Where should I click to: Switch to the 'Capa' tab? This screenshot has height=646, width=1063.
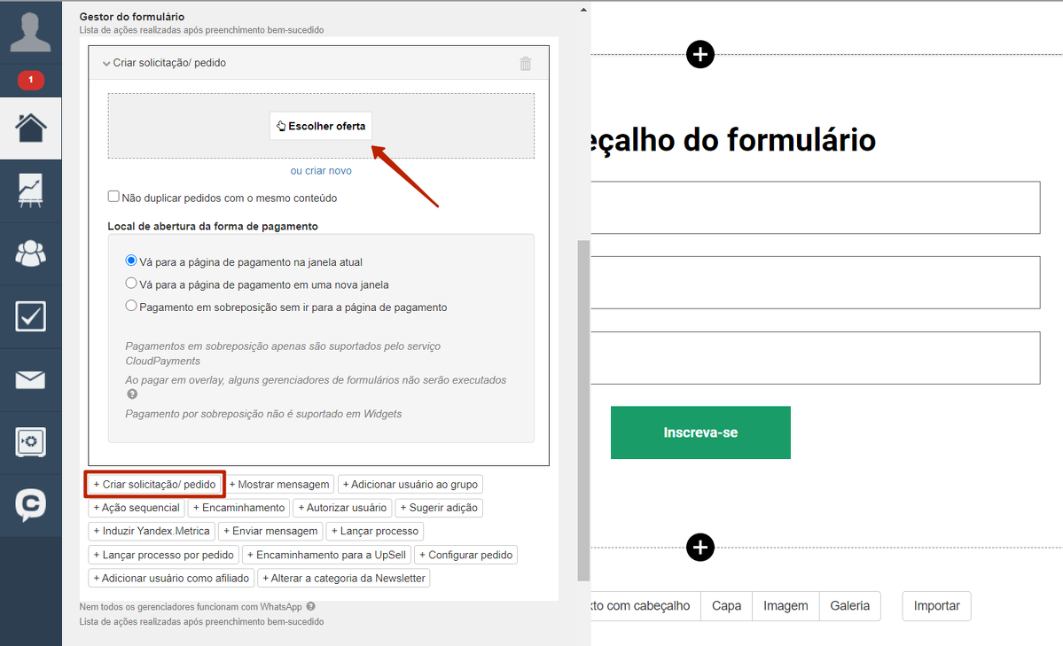pos(726,606)
